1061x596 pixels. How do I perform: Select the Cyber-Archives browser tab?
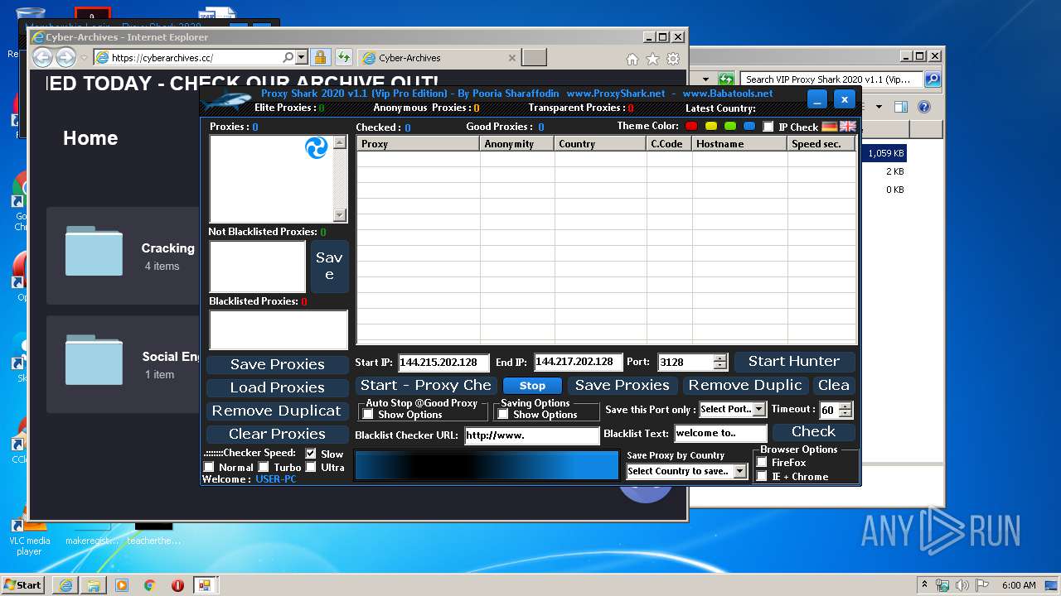click(439, 58)
